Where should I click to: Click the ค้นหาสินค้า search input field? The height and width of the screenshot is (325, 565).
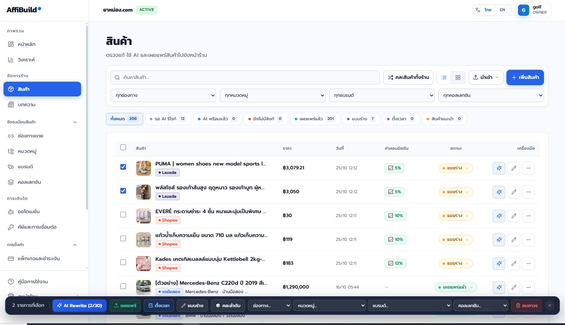tap(245, 77)
